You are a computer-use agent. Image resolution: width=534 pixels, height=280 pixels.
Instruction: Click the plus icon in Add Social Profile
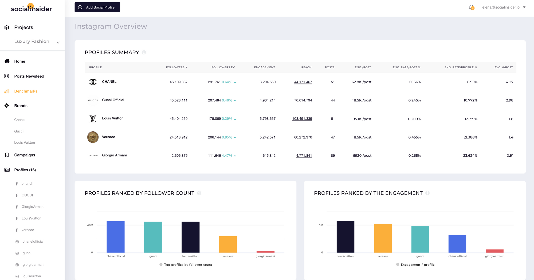(x=80, y=7)
